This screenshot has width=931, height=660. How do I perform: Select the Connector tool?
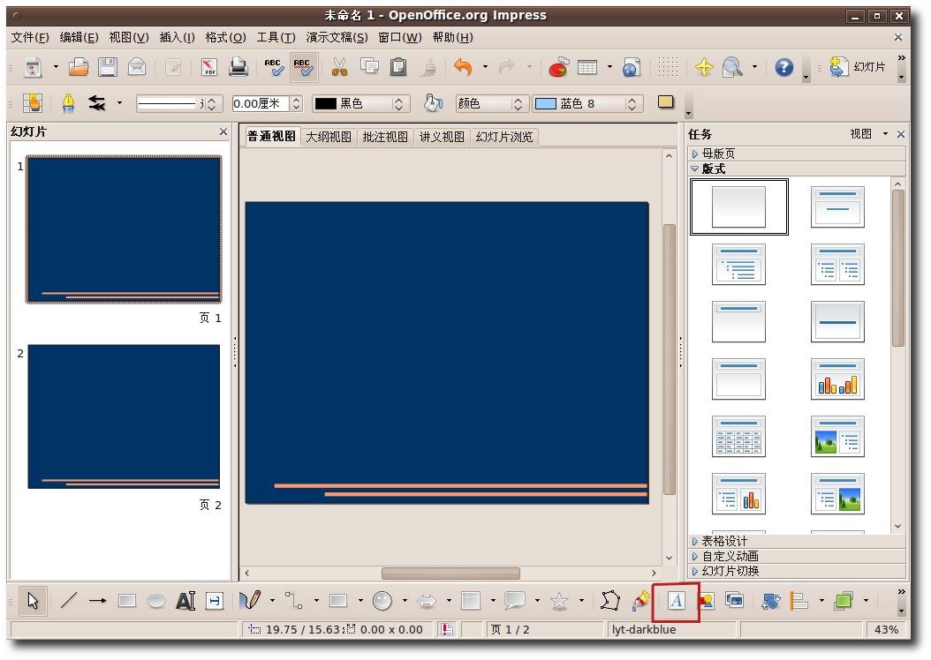point(294,601)
